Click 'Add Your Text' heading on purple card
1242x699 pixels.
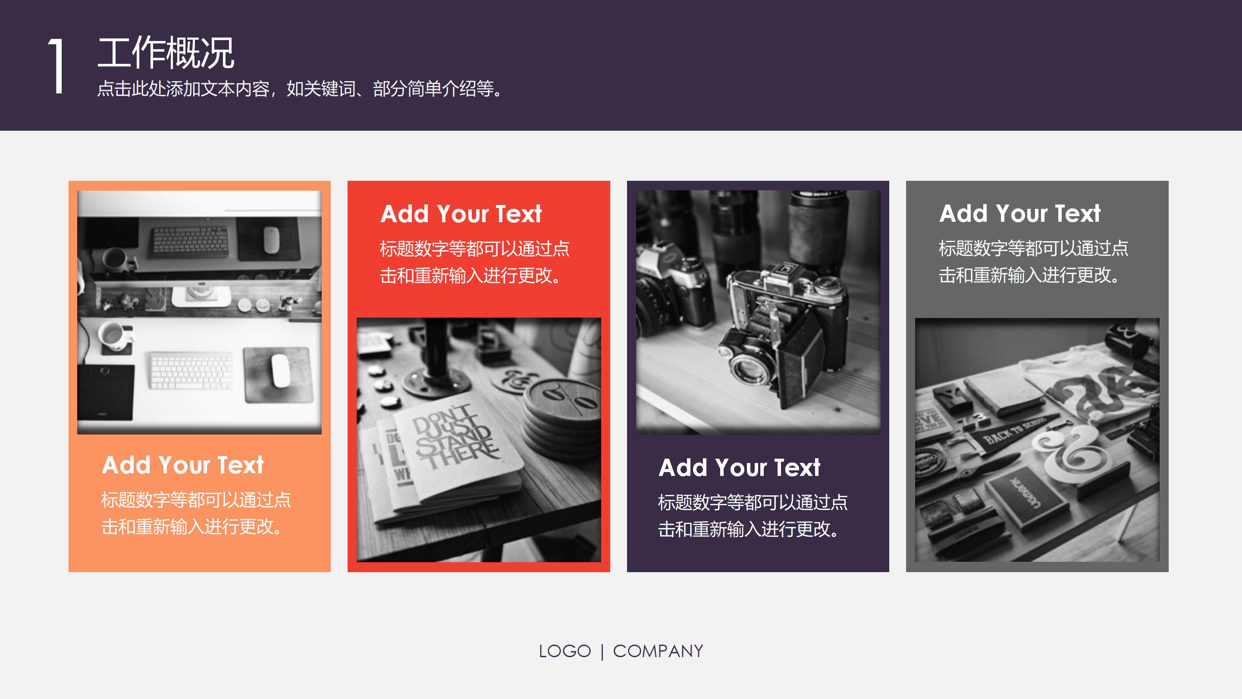(x=739, y=468)
